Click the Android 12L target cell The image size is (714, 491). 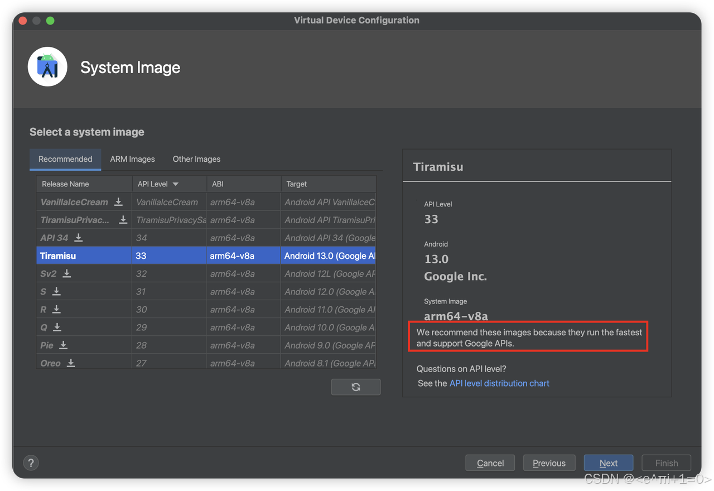coord(329,273)
